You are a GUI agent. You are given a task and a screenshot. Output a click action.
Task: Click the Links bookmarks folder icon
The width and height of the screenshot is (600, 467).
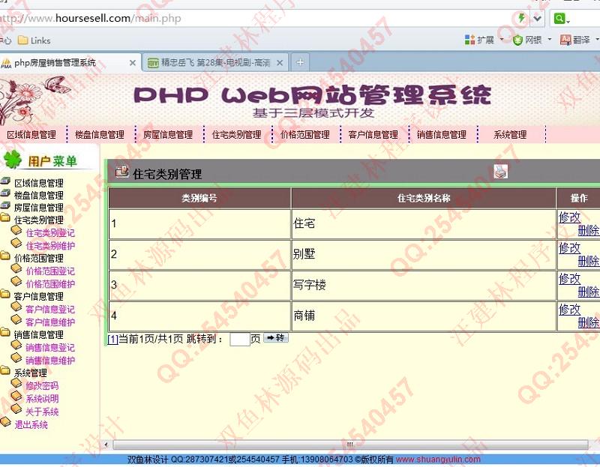(x=23, y=40)
